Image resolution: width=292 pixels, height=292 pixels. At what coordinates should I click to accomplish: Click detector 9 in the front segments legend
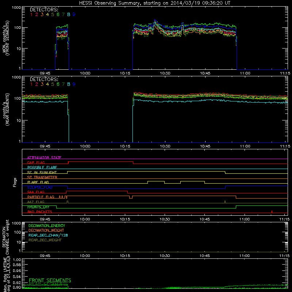74,15
